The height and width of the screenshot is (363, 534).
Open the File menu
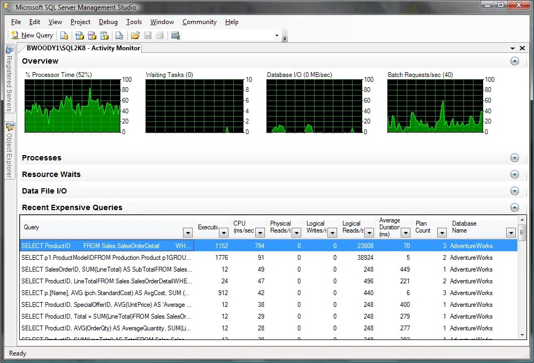click(16, 22)
